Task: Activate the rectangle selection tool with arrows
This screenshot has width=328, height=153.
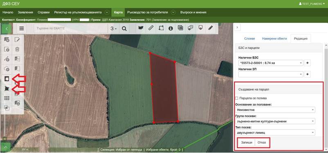Action: click(x=161, y=28)
